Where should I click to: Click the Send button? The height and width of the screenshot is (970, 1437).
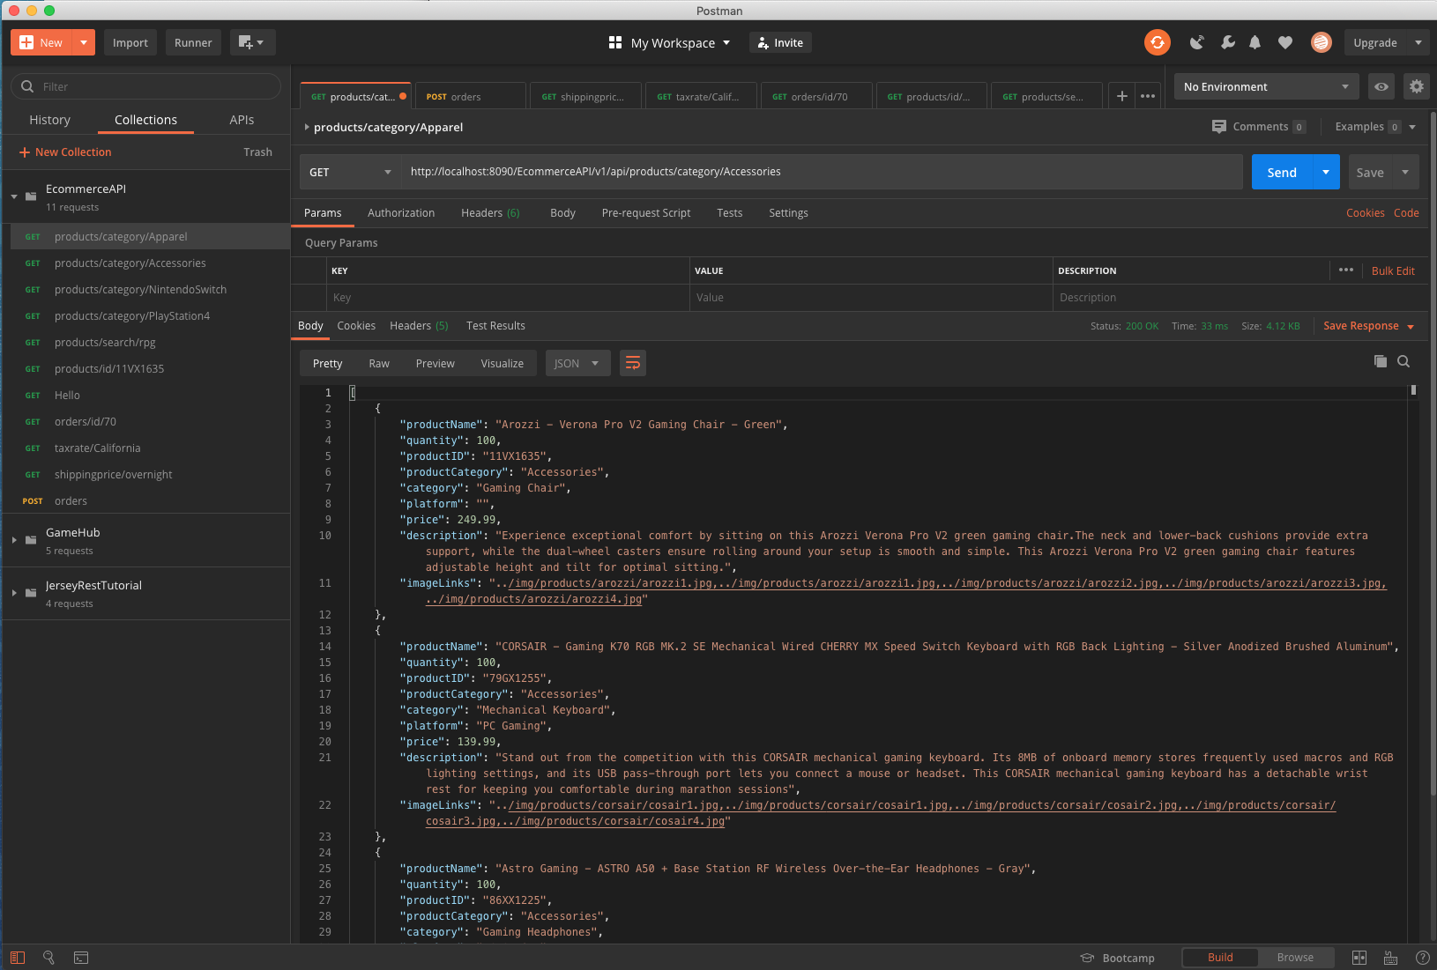[1282, 172]
